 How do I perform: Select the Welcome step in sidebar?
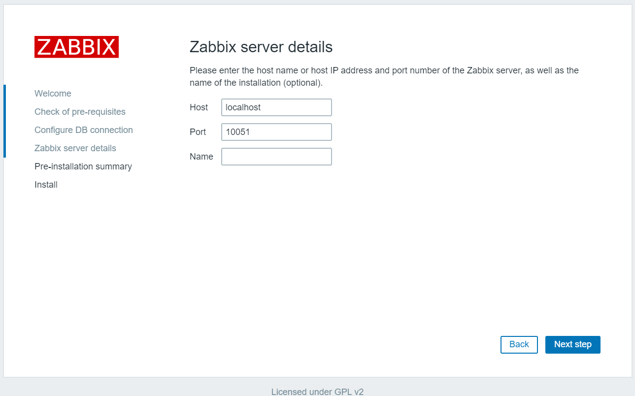point(52,93)
